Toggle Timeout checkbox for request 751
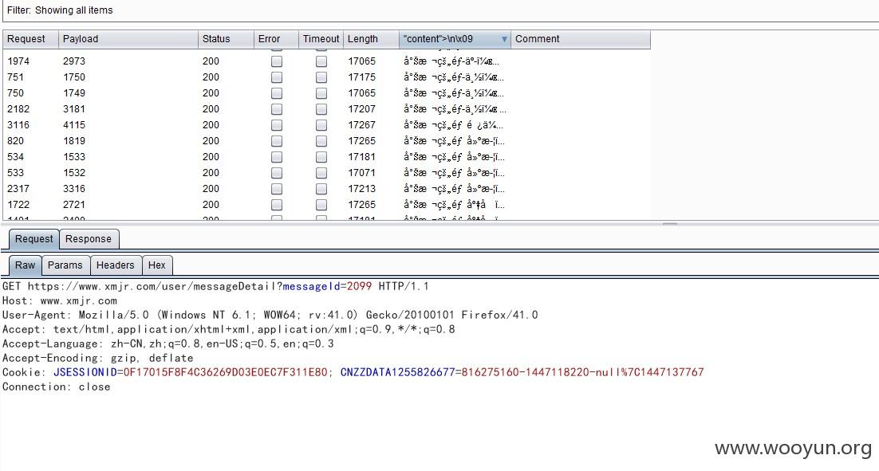879x471 pixels. click(321, 77)
